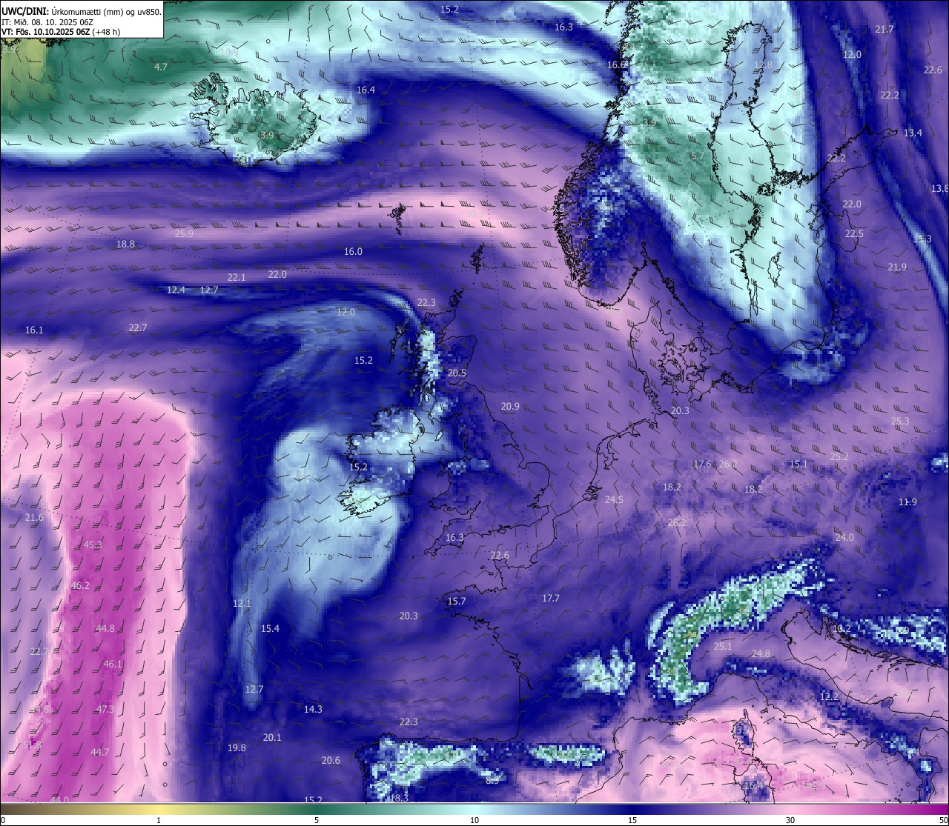Click the 11.9 value at the right edge
Screen dimensions: 949x826
(x=907, y=502)
